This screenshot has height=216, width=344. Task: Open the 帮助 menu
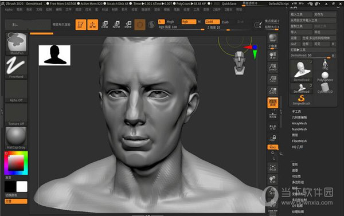pyautogui.click(x=239, y=10)
